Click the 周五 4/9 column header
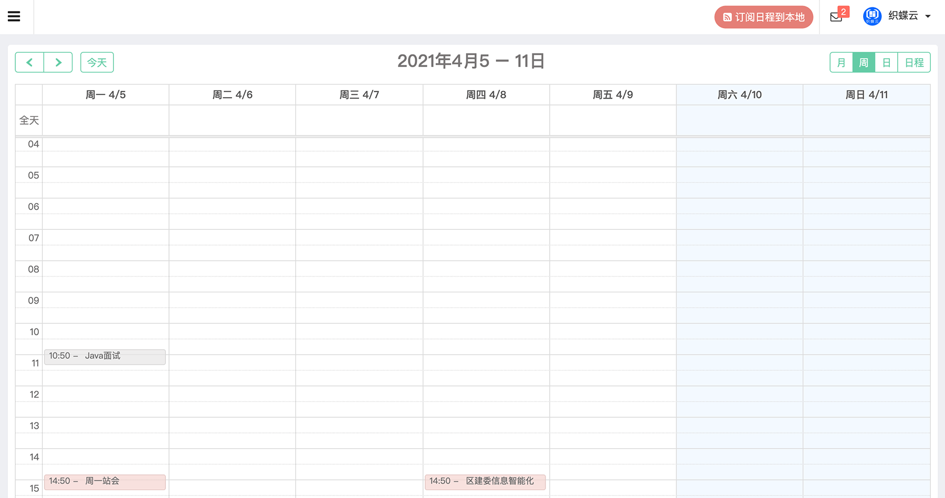Image resolution: width=945 pixels, height=498 pixels. 613,95
